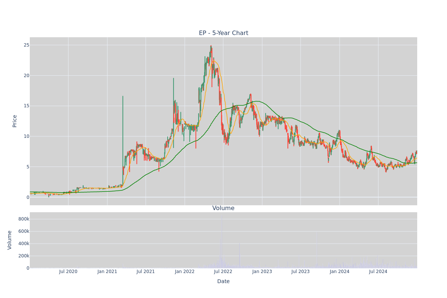Select the 'Jul 2023' date tick
Viewport: 447px width, 298px height.
click(x=300, y=272)
